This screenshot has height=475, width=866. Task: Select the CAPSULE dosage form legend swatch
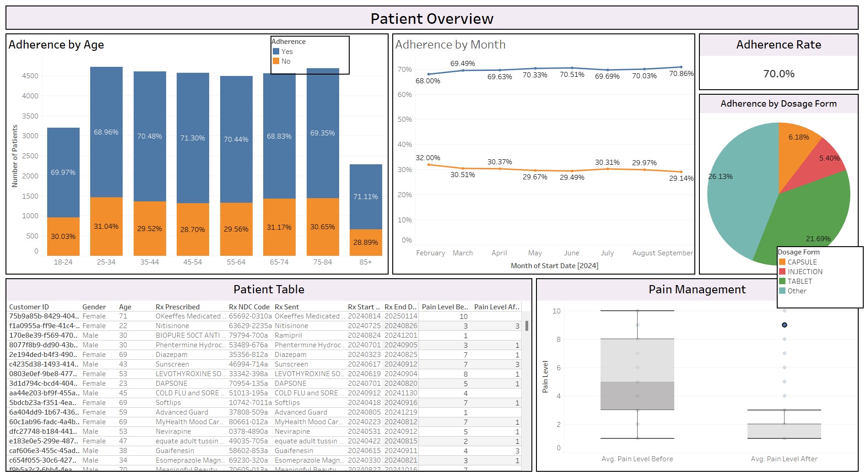782,262
